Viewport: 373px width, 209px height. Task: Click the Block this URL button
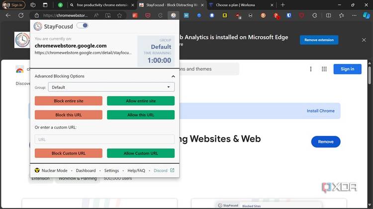click(69, 115)
